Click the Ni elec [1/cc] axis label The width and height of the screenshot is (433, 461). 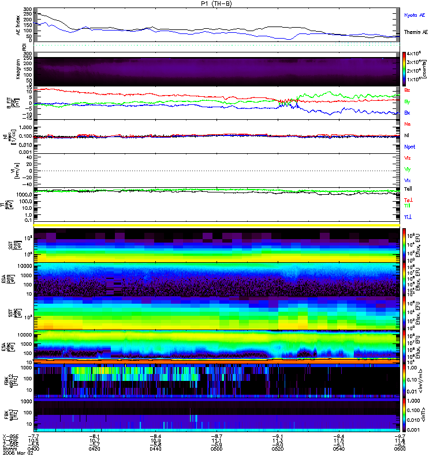tap(9, 136)
